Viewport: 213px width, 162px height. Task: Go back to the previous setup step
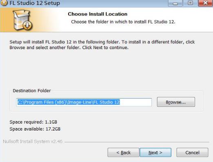(x=123, y=153)
